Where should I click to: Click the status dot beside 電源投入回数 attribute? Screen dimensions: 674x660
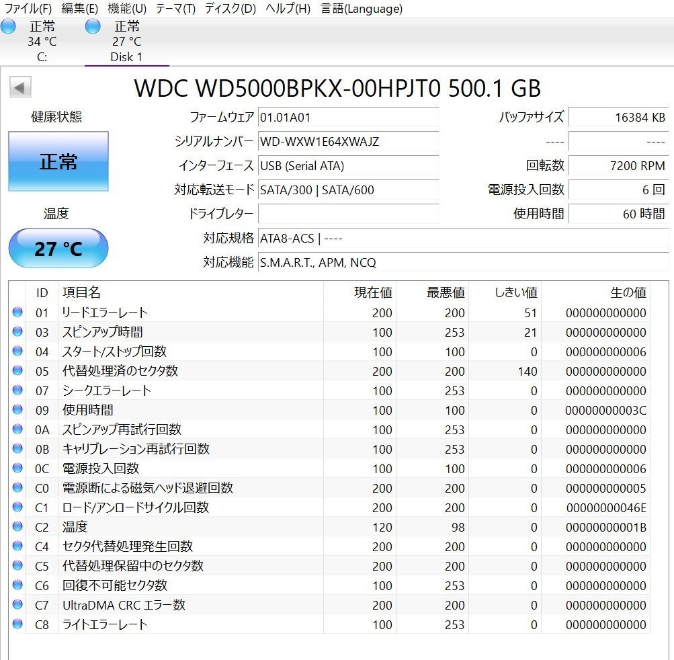[18, 468]
